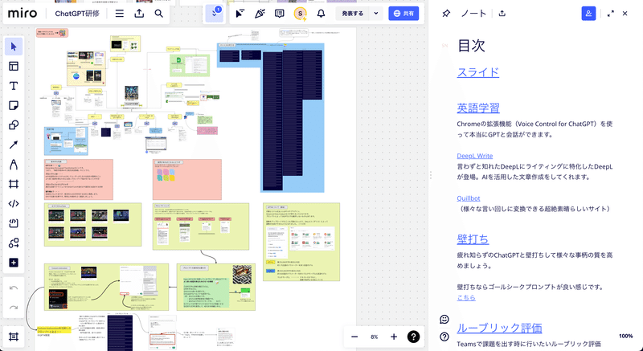Select the connection line arrow tool
This screenshot has width=643, height=351.
(14, 145)
